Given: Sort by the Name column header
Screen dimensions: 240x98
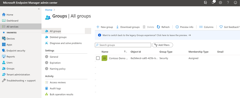Looking at the screenshot, I should pos(105,52).
